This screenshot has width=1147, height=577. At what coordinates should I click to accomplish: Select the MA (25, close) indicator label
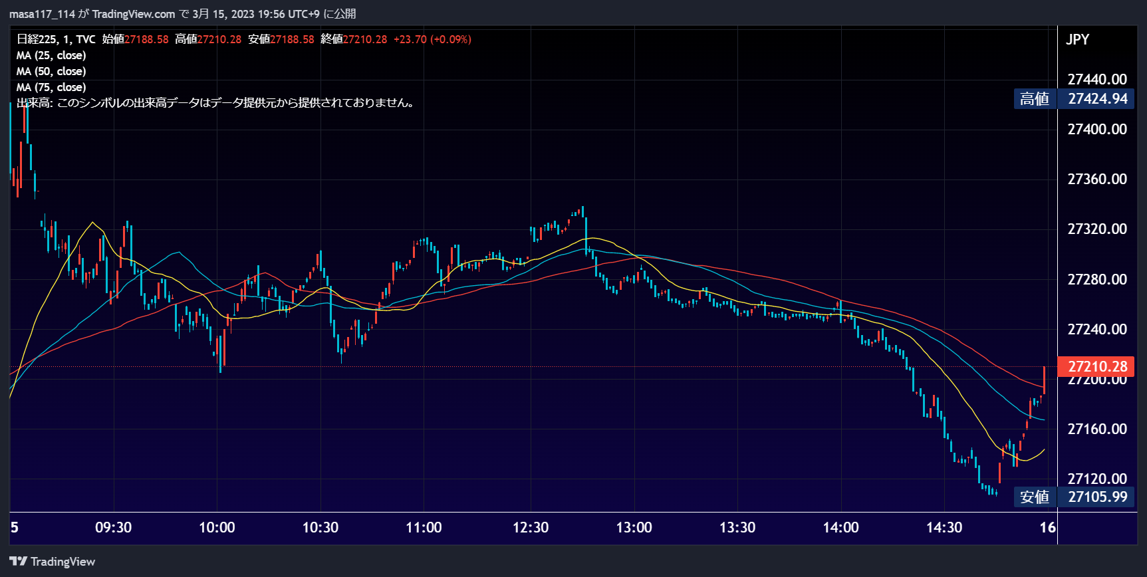51,55
